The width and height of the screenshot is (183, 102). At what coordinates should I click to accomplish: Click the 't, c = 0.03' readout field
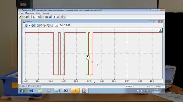click(65, 25)
